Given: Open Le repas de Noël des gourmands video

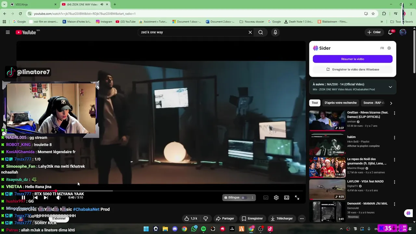Looking at the screenshot, I should [x=327, y=167].
